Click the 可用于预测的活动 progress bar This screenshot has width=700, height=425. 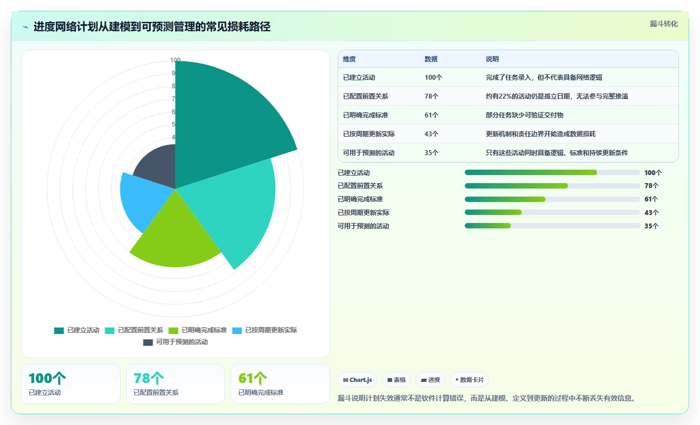coord(552,226)
